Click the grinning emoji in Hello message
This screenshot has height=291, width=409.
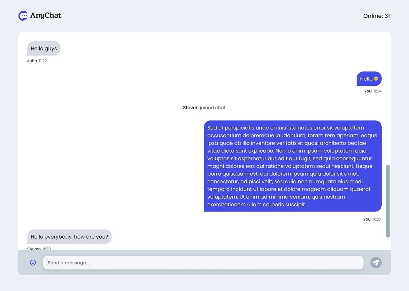tap(376, 79)
